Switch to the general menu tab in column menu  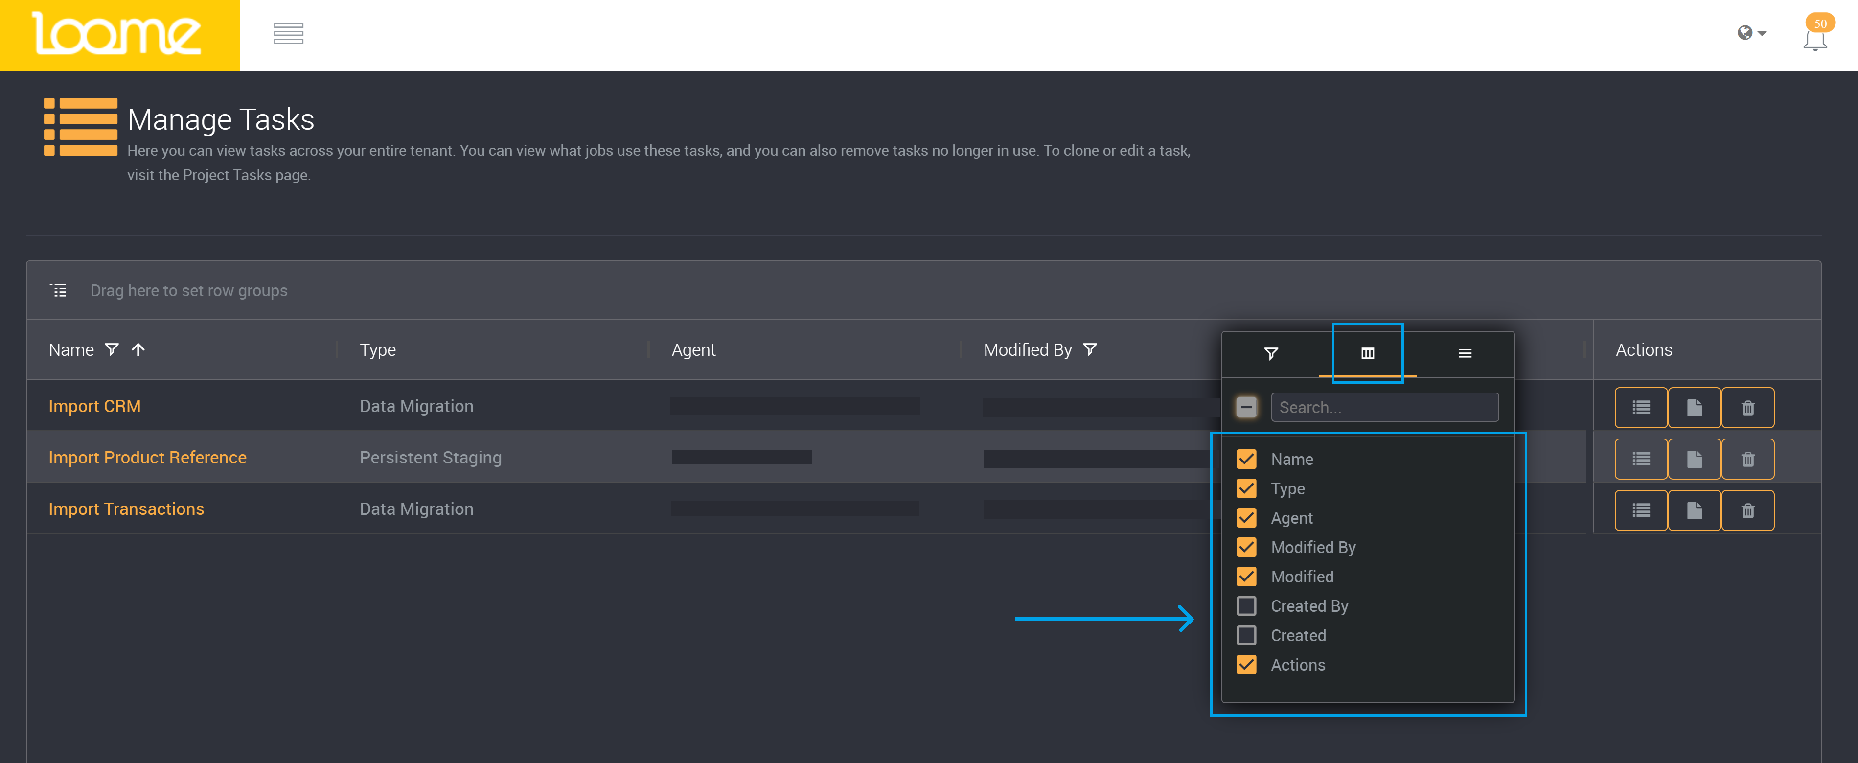click(1465, 353)
